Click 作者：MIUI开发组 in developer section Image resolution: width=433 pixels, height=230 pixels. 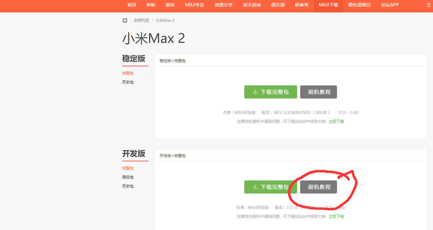pos(252,208)
